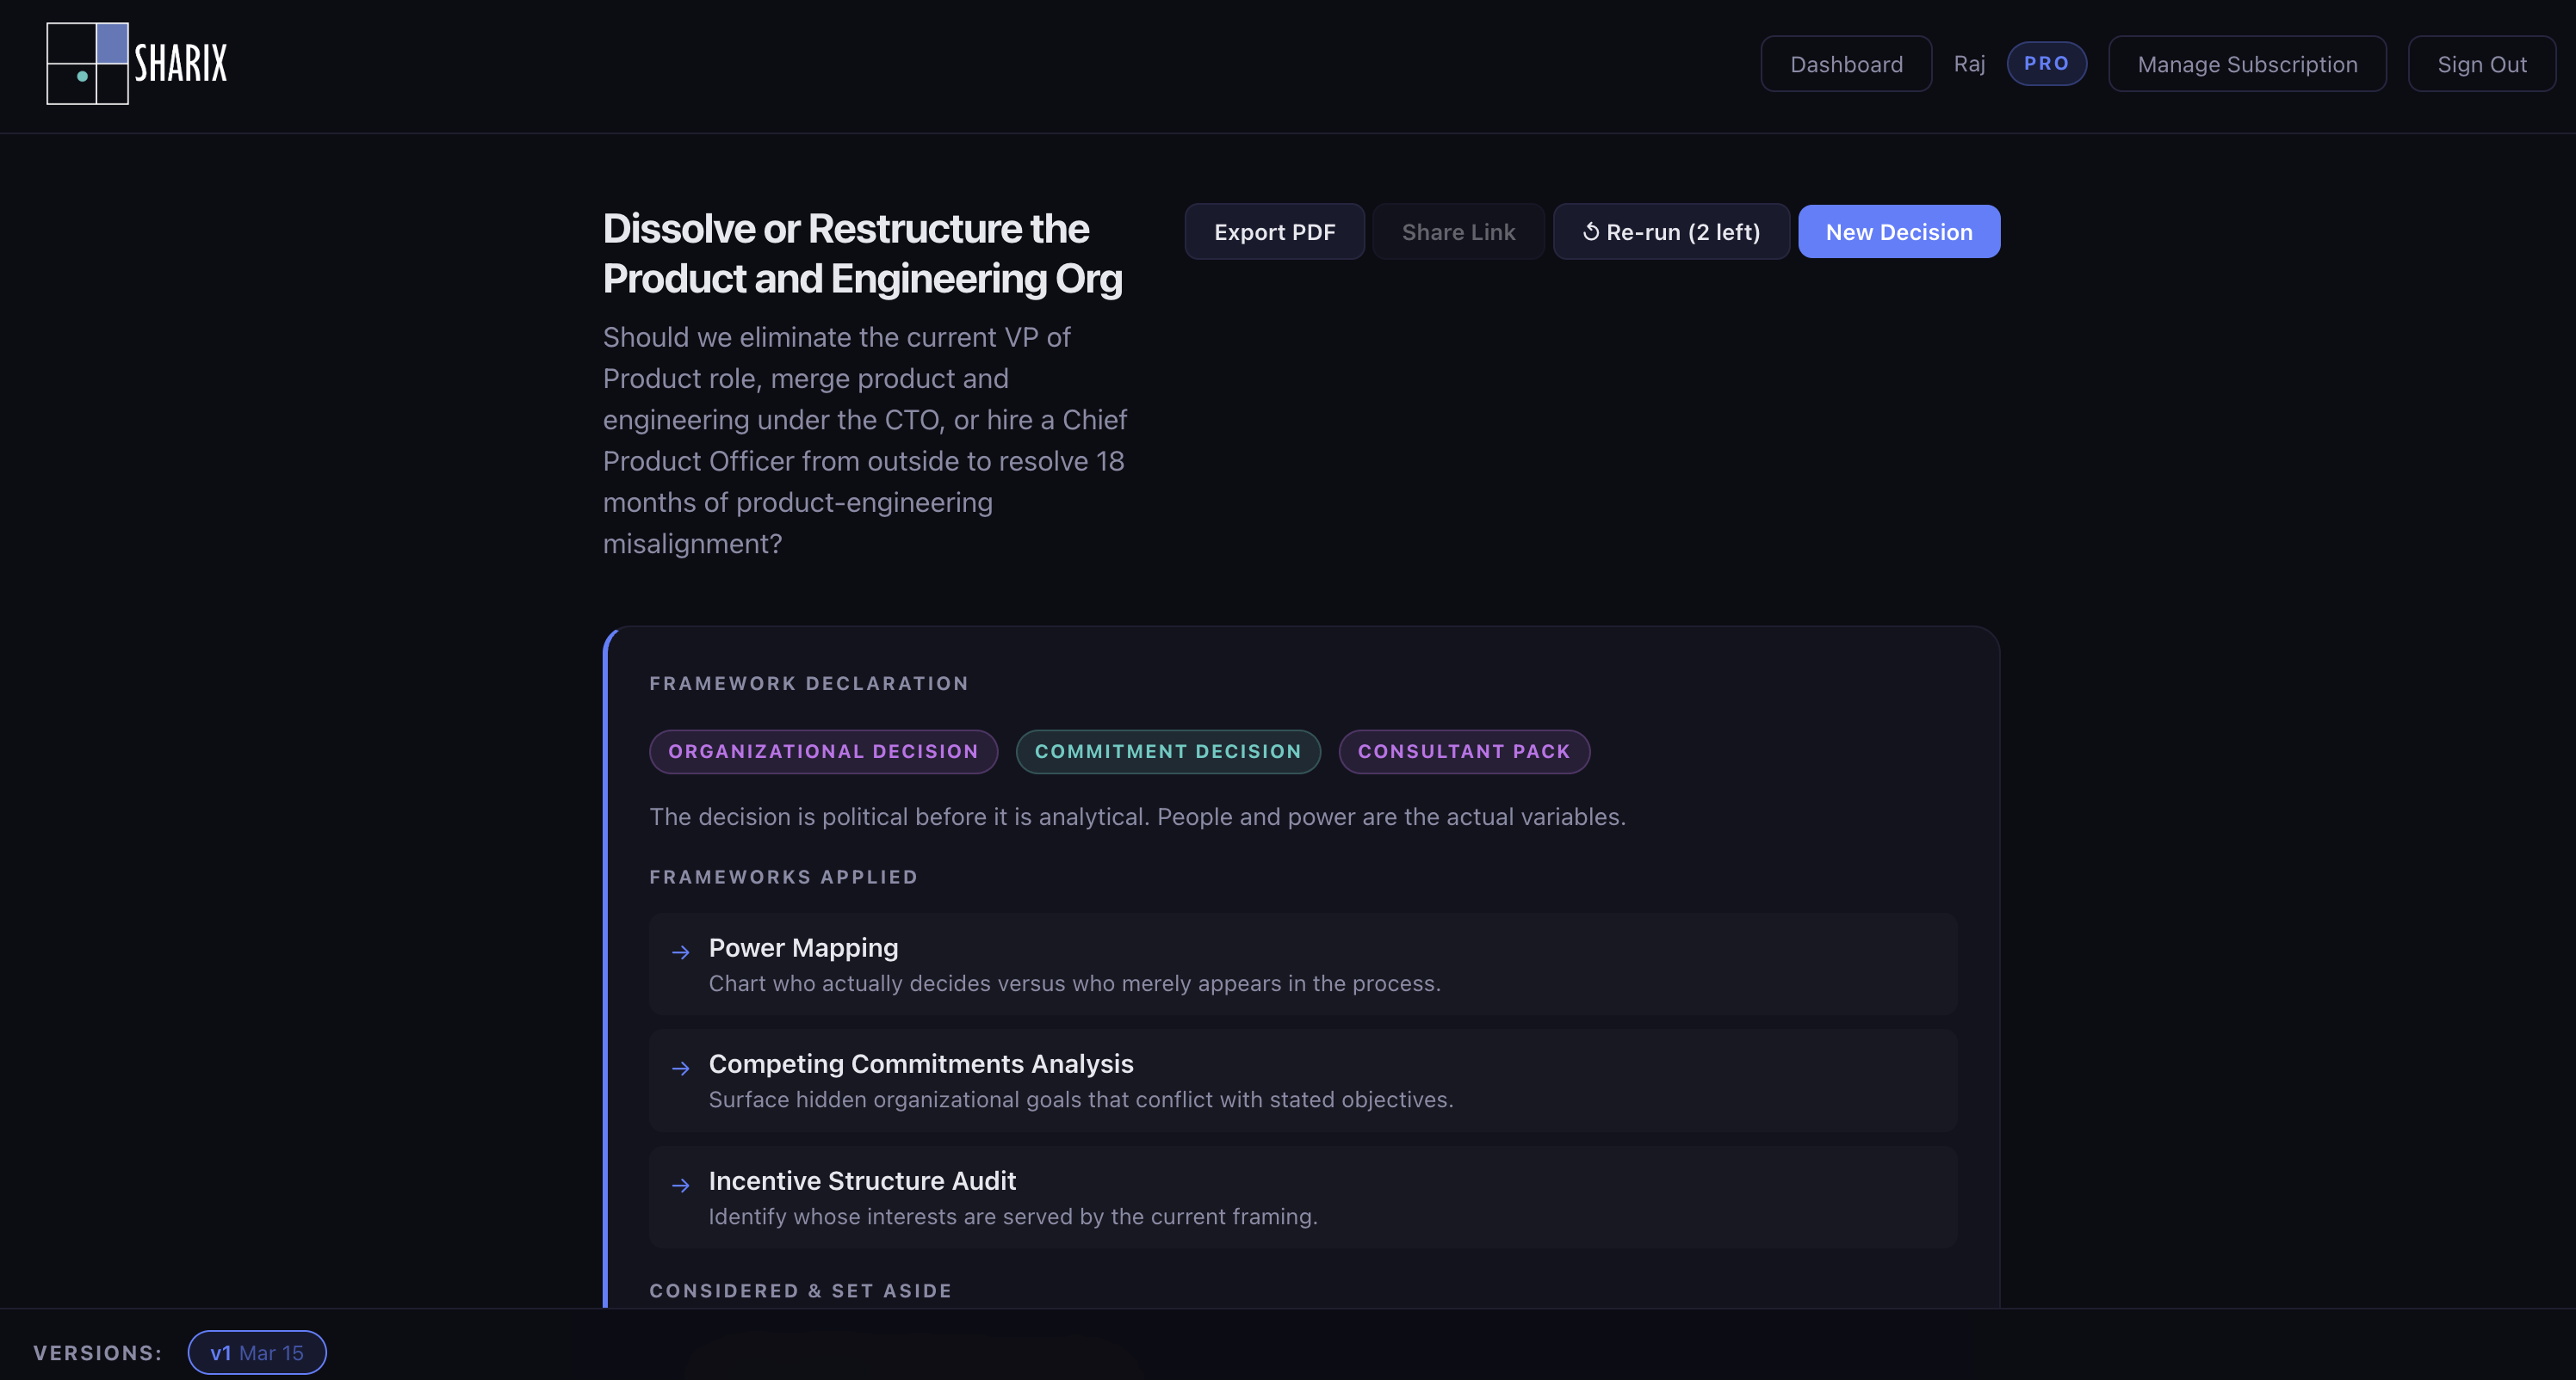Click the Sharix logo icon
Viewport: 2576px width, 1380px height.
point(88,63)
